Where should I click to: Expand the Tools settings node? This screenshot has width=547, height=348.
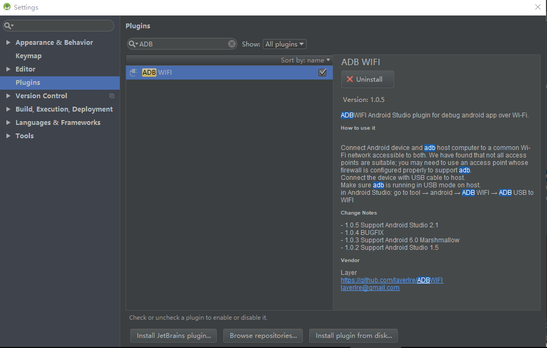(x=8, y=136)
